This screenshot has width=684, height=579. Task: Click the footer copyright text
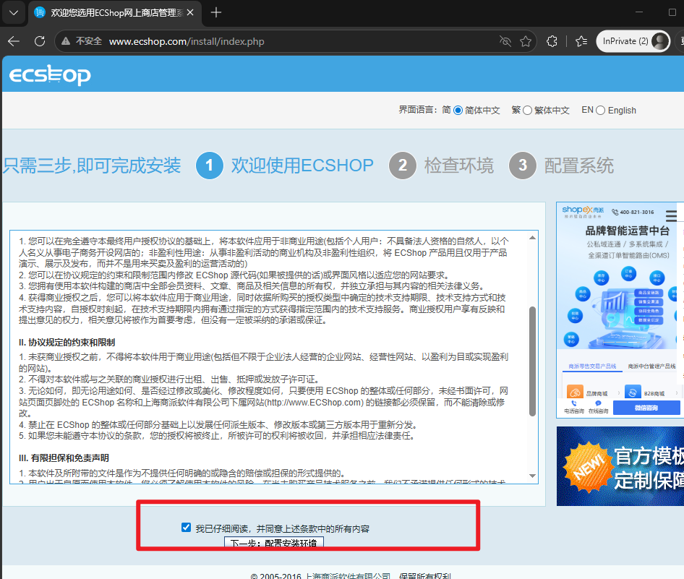point(351,575)
